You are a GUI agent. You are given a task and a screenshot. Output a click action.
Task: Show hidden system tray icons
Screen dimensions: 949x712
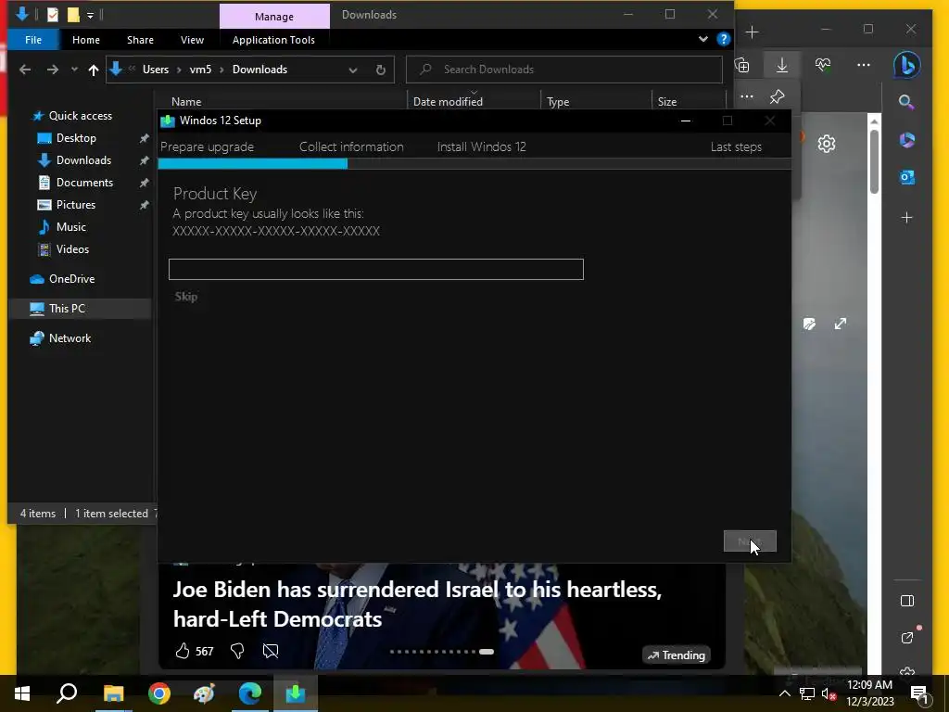(x=784, y=693)
